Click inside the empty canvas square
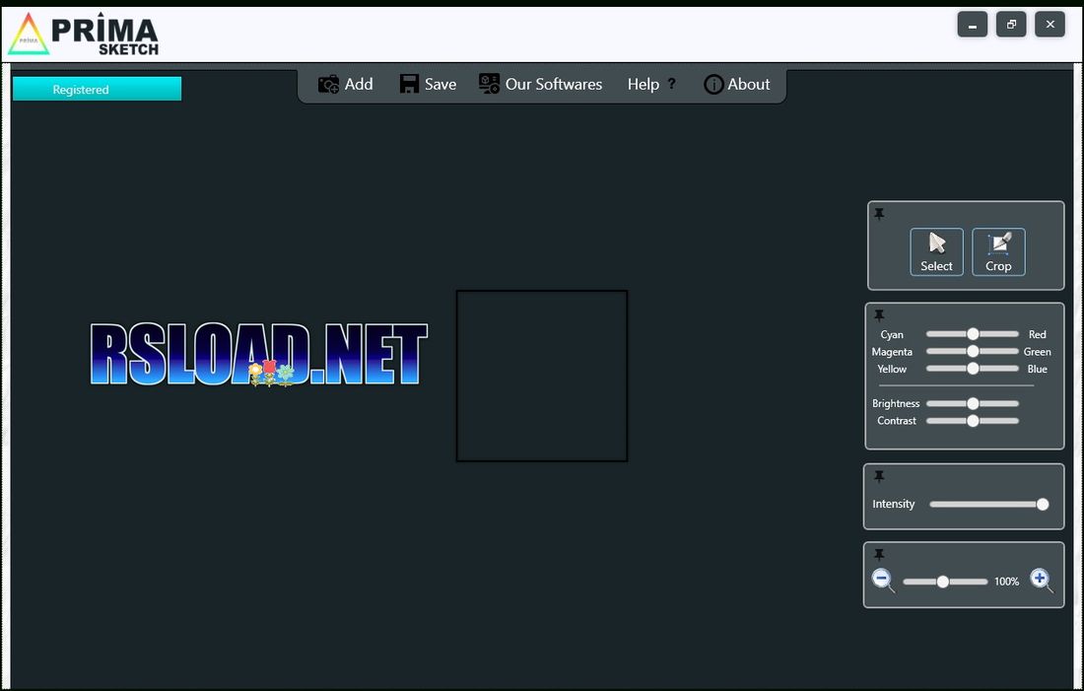 tap(541, 376)
